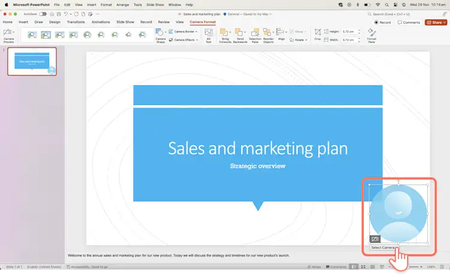Image resolution: width=450 pixels, height=276 pixels.
Task: Click the Accessibility: Good to go status
Action: 87,267
